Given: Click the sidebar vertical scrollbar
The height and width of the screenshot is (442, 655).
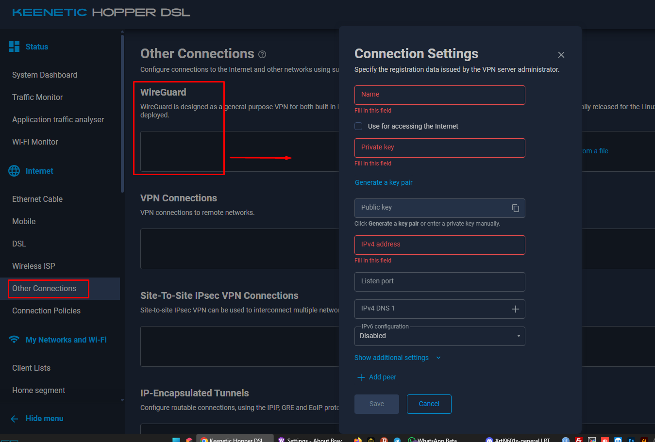Looking at the screenshot, I should (122, 114).
